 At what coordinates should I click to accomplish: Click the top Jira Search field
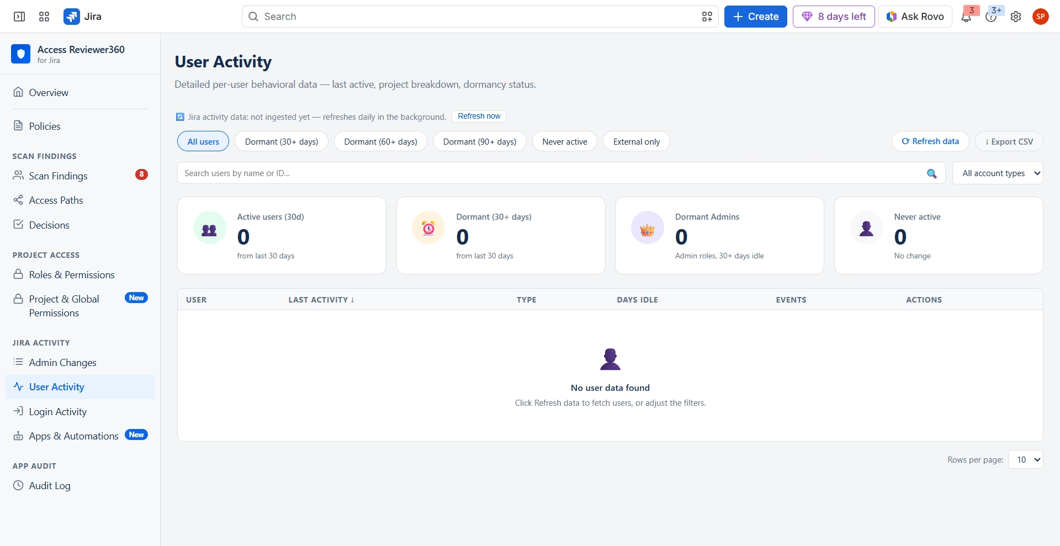coord(480,17)
